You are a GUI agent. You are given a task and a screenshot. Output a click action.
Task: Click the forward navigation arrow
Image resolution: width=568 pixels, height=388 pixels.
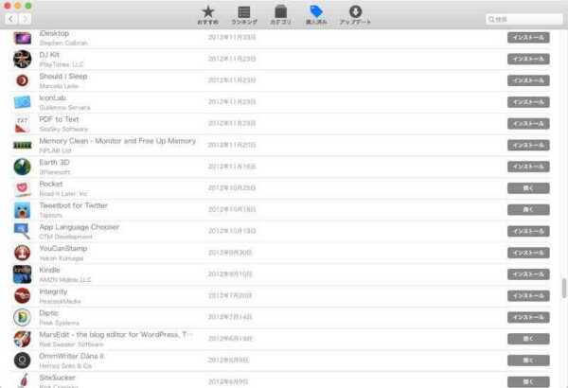click(26, 19)
